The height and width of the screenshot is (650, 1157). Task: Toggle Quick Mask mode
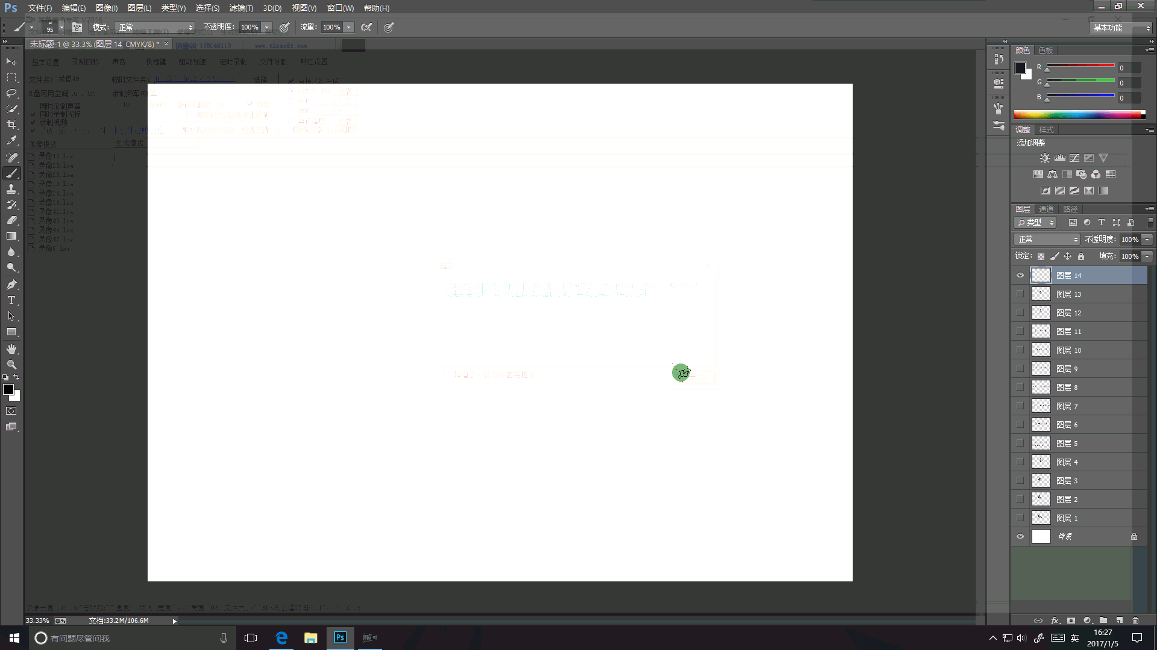11,411
